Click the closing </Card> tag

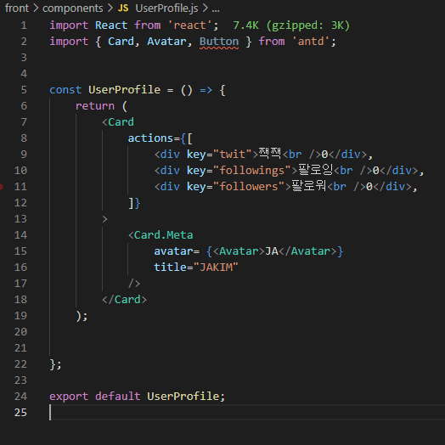125,300
